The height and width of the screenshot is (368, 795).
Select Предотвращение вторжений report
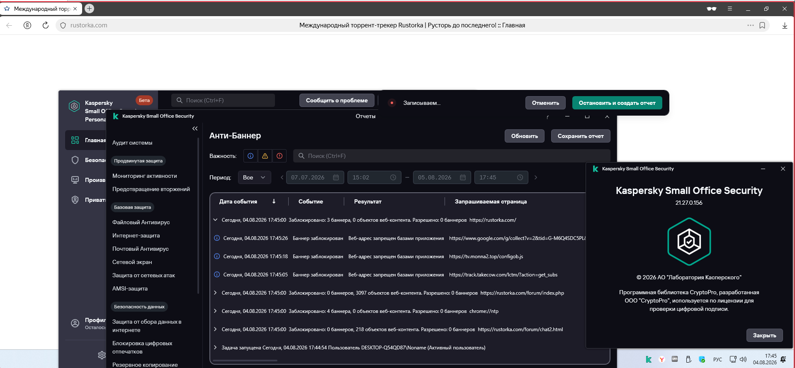click(x=151, y=189)
